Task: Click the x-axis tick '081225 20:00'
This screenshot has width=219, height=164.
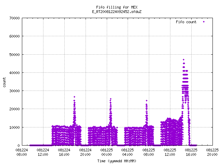Action: 212,152
